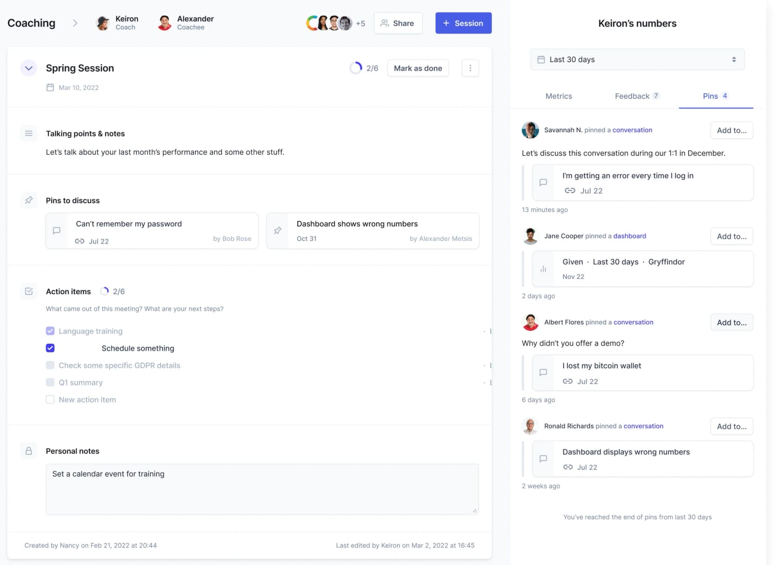Viewport: 780px width, 565px height.
Task: Click pin icon on Dashboard shows wrong numbers card
Action: pyautogui.click(x=277, y=231)
